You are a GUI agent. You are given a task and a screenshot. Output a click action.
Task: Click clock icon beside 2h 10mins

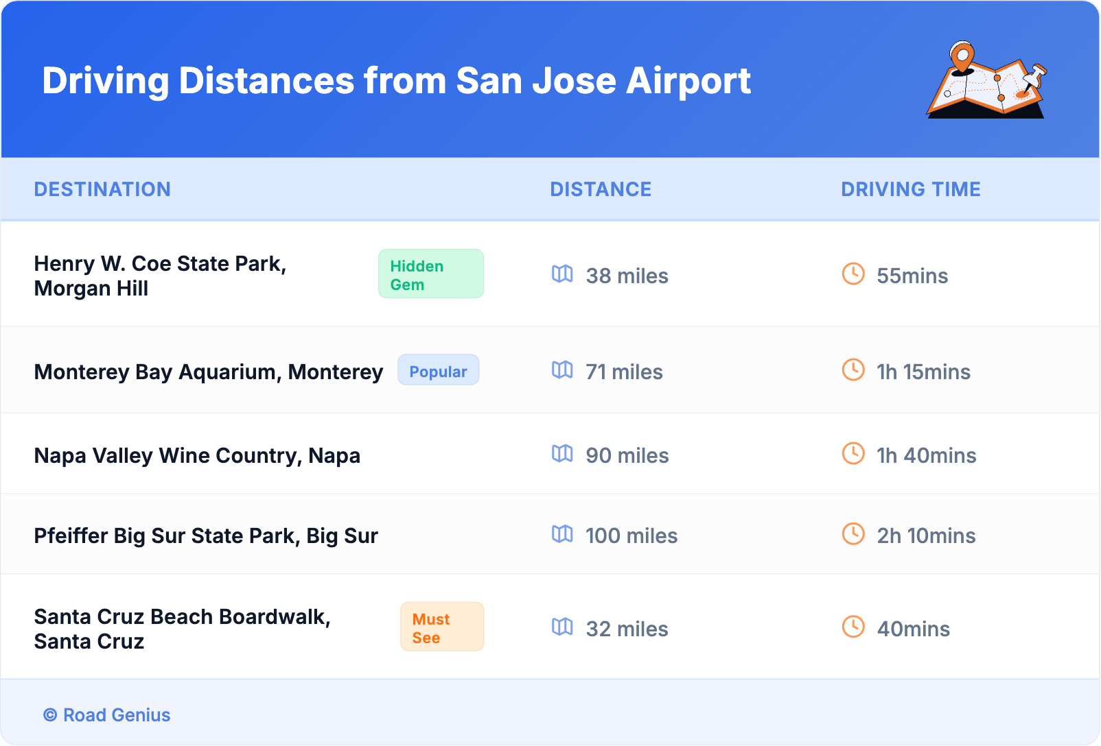853,534
